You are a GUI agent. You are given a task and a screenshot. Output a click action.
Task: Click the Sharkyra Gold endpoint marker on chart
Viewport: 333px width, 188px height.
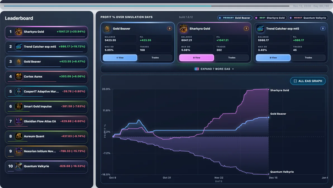click(269, 90)
